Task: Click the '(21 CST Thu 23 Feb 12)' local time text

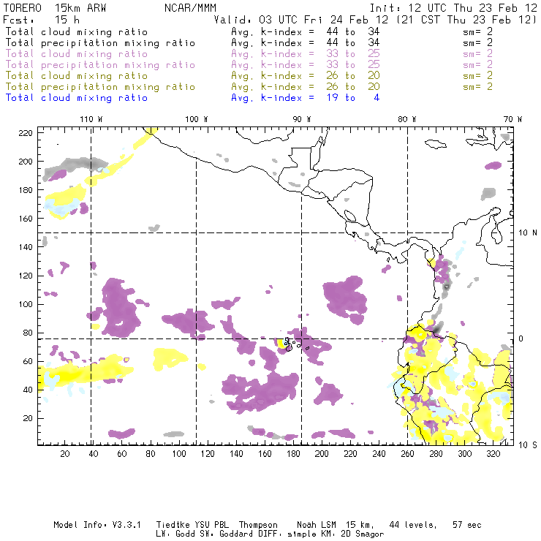Action: click(x=466, y=20)
